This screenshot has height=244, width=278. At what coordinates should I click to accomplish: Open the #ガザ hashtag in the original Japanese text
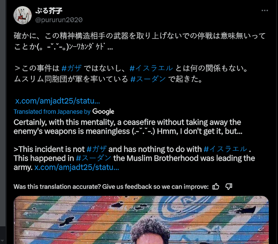pos(72,68)
